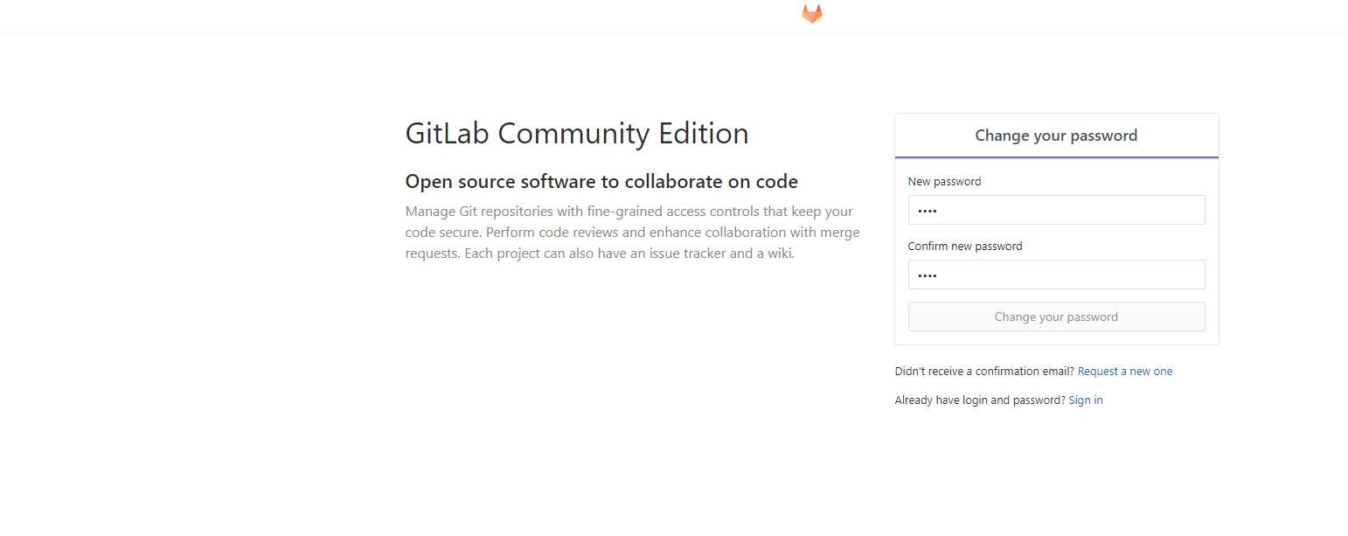Click the Open source software to collaborate heading
This screenshot has width=1348, height=536.
click(x=601, y=182)
